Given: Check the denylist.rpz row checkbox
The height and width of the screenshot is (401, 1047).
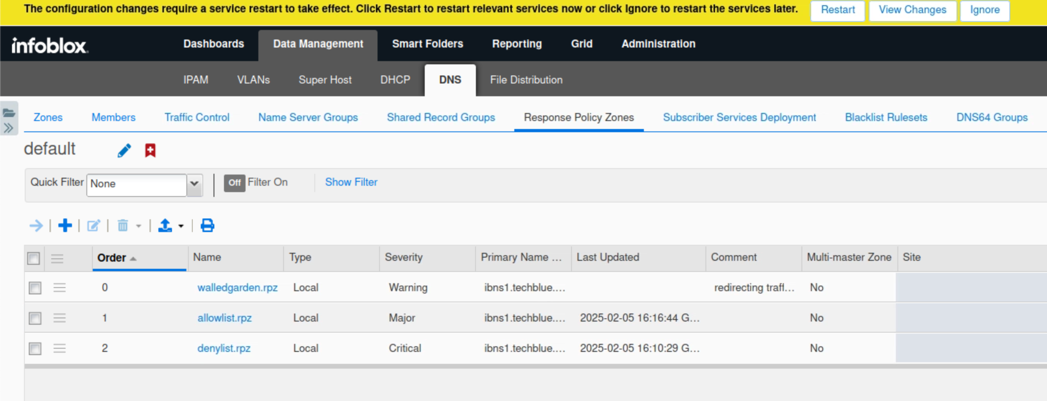Looking at the screenshot, I should click(x=35, y=348).
